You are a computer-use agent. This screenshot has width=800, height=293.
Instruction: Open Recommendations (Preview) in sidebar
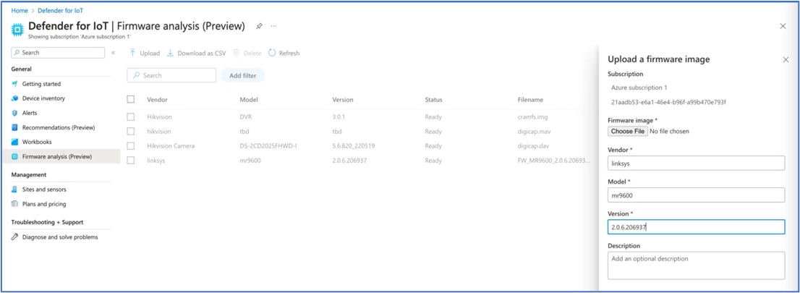pyautogui.click(x=59, y=127)
